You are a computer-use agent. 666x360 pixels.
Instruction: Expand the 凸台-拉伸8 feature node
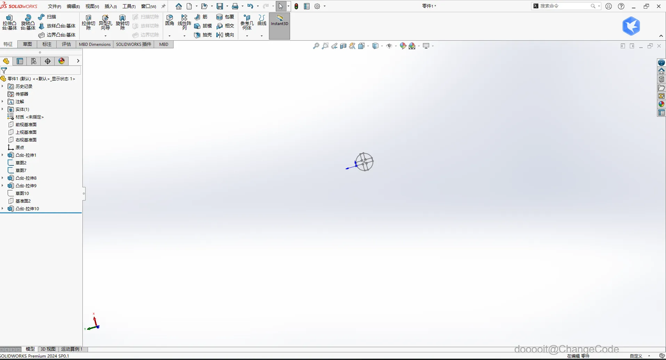click(x=3, y=178)
